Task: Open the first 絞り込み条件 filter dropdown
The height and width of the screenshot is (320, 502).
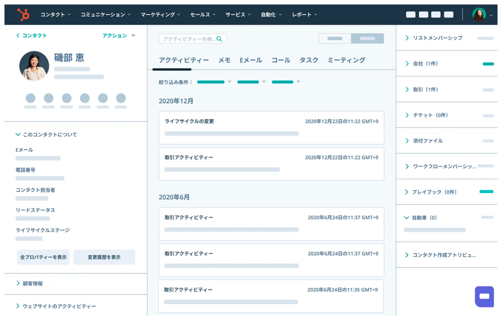Action: pos(214,82)
